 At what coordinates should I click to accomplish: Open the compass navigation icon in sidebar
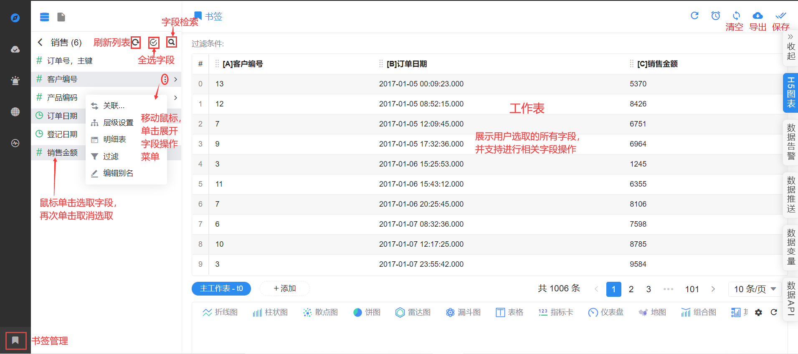(x=15, y=18)
